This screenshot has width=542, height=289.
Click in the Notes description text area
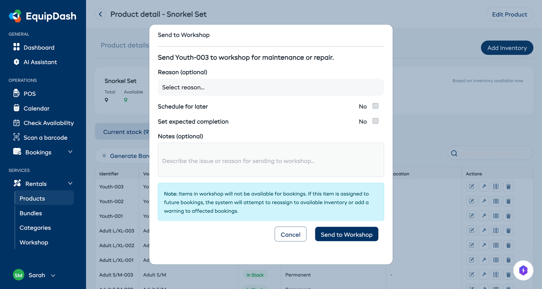(271, 160)
